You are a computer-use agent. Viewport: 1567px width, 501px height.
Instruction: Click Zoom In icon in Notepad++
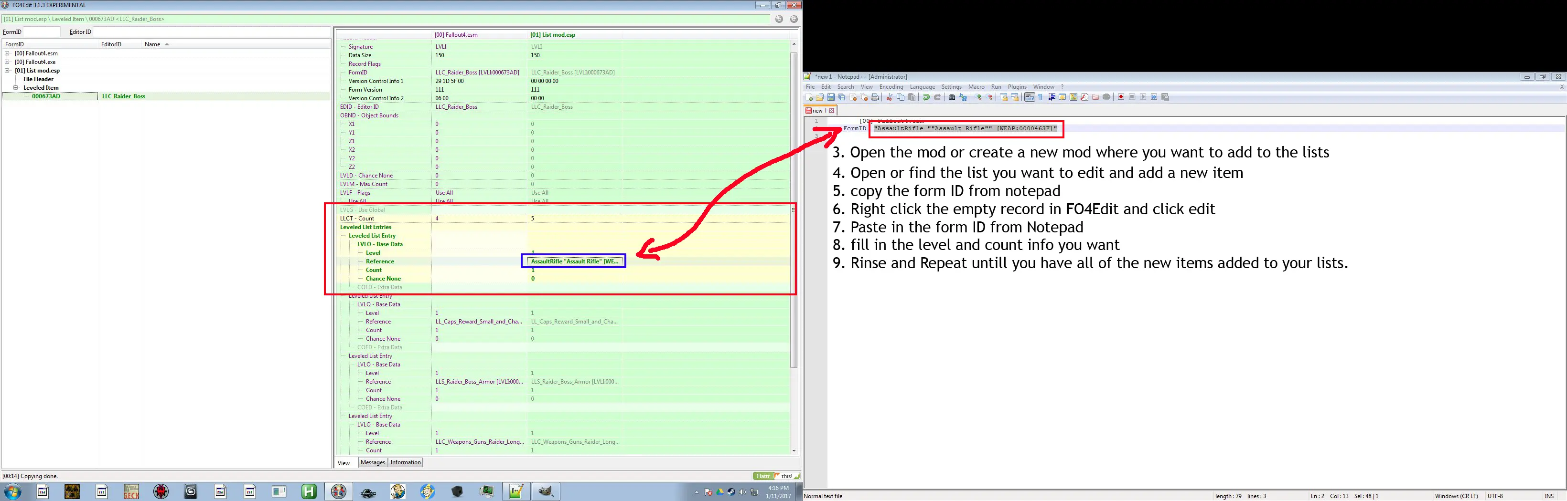tap(978, 97)
